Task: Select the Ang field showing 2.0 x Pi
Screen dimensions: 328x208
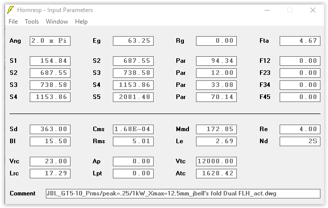Action: click(50, 41)
